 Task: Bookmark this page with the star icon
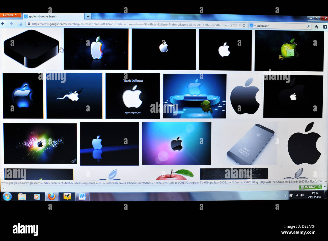[235, 25]
